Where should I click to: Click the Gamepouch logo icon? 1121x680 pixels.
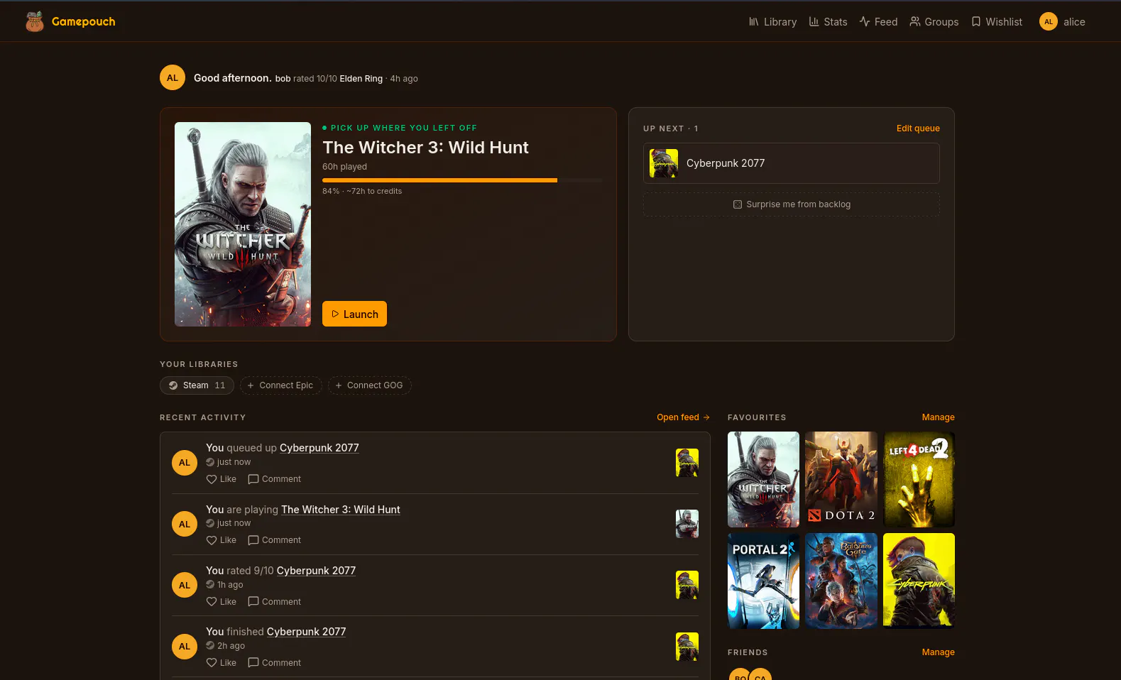click(35, 22)
